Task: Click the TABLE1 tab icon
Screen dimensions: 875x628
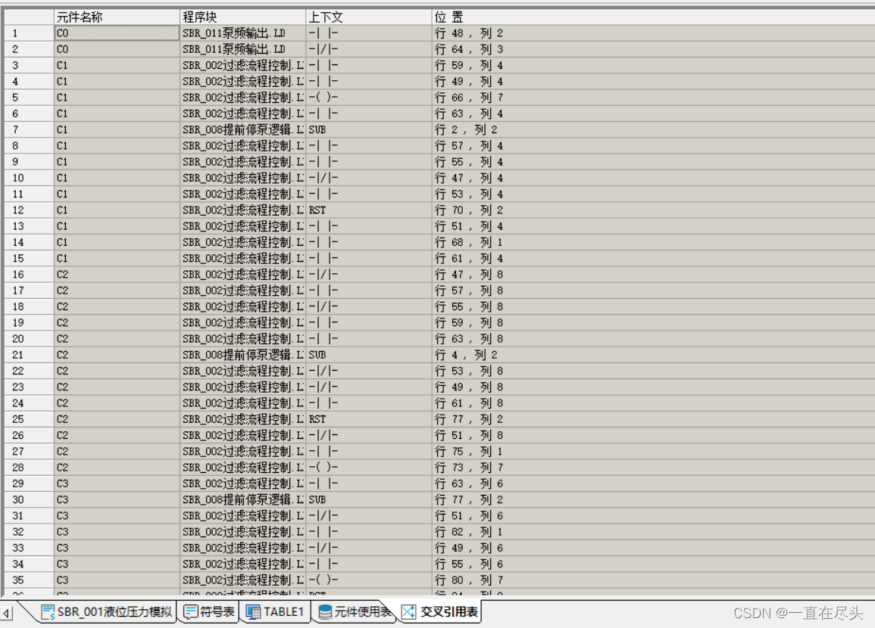Action: 253,612
